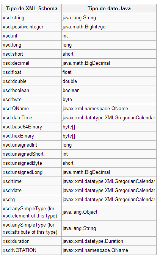
Task: Click the xsd:g cell
Action: click(x=32, y=199)
